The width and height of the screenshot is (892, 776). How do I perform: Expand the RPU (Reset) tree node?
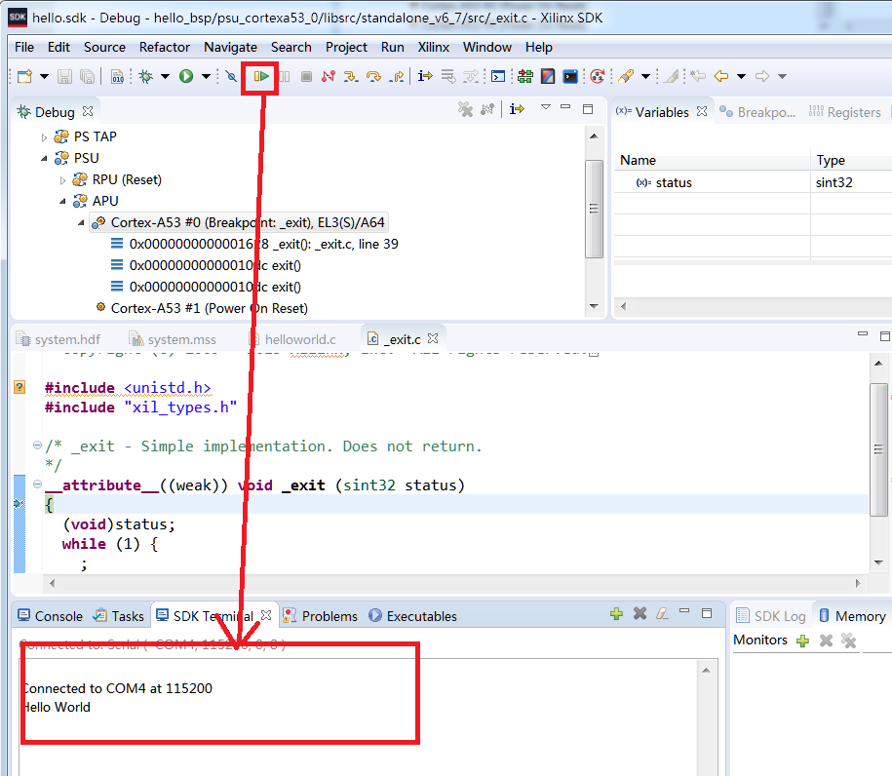61,178
